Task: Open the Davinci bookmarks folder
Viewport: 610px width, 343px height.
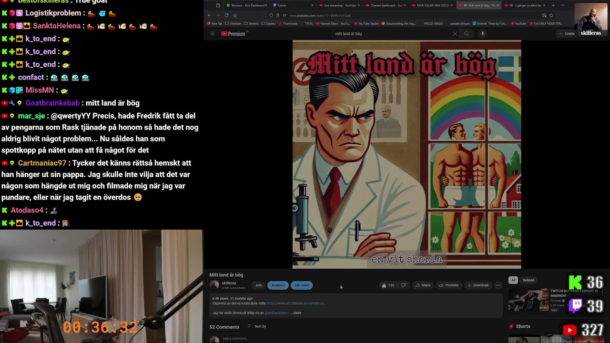Action: tap(268, 23)
